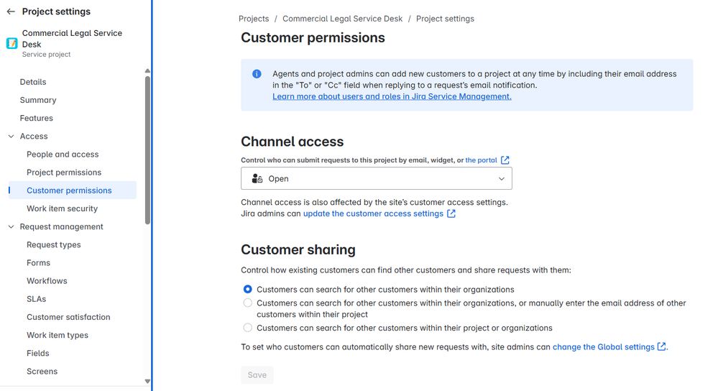Open Learn more about users and roles link

(392, 96)
